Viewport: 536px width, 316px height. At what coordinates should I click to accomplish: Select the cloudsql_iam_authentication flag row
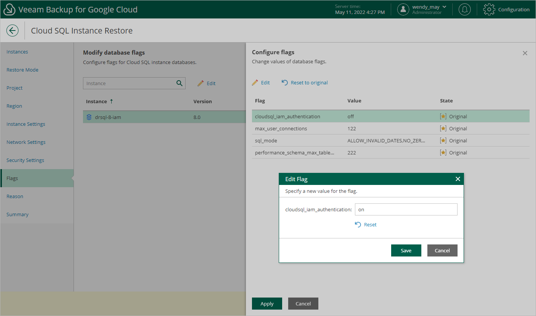(x=391, y=116)
